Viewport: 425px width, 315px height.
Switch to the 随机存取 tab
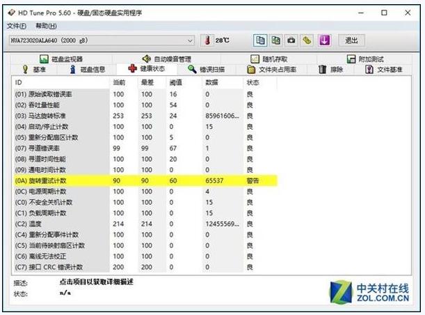click(269, 59)
